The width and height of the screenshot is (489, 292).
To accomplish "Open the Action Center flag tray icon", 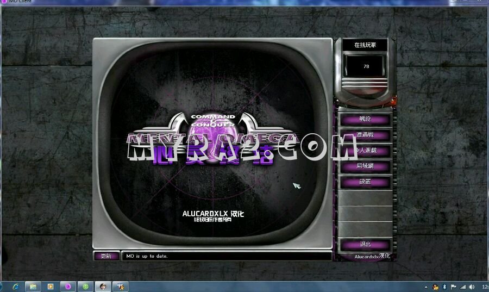I will point(454,287).
